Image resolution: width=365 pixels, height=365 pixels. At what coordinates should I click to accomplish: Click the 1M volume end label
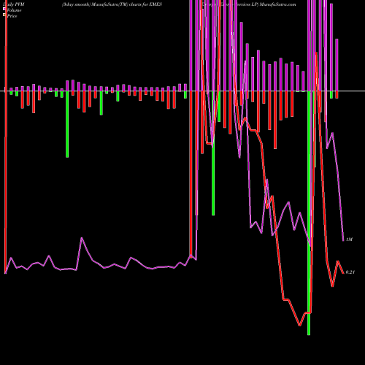click(349, 239)
